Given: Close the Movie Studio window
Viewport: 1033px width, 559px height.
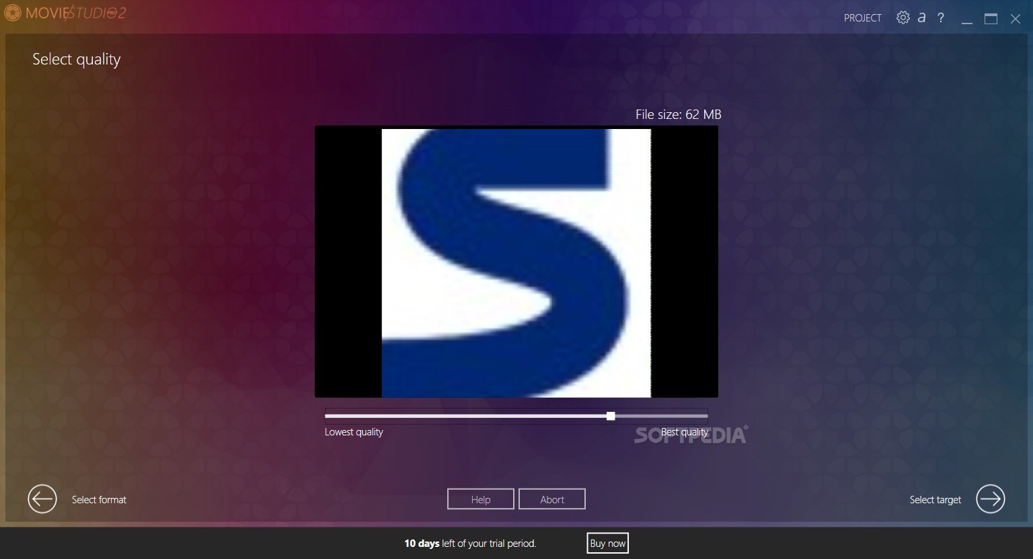Looking at the screenshot, I should coord(1016,19).
